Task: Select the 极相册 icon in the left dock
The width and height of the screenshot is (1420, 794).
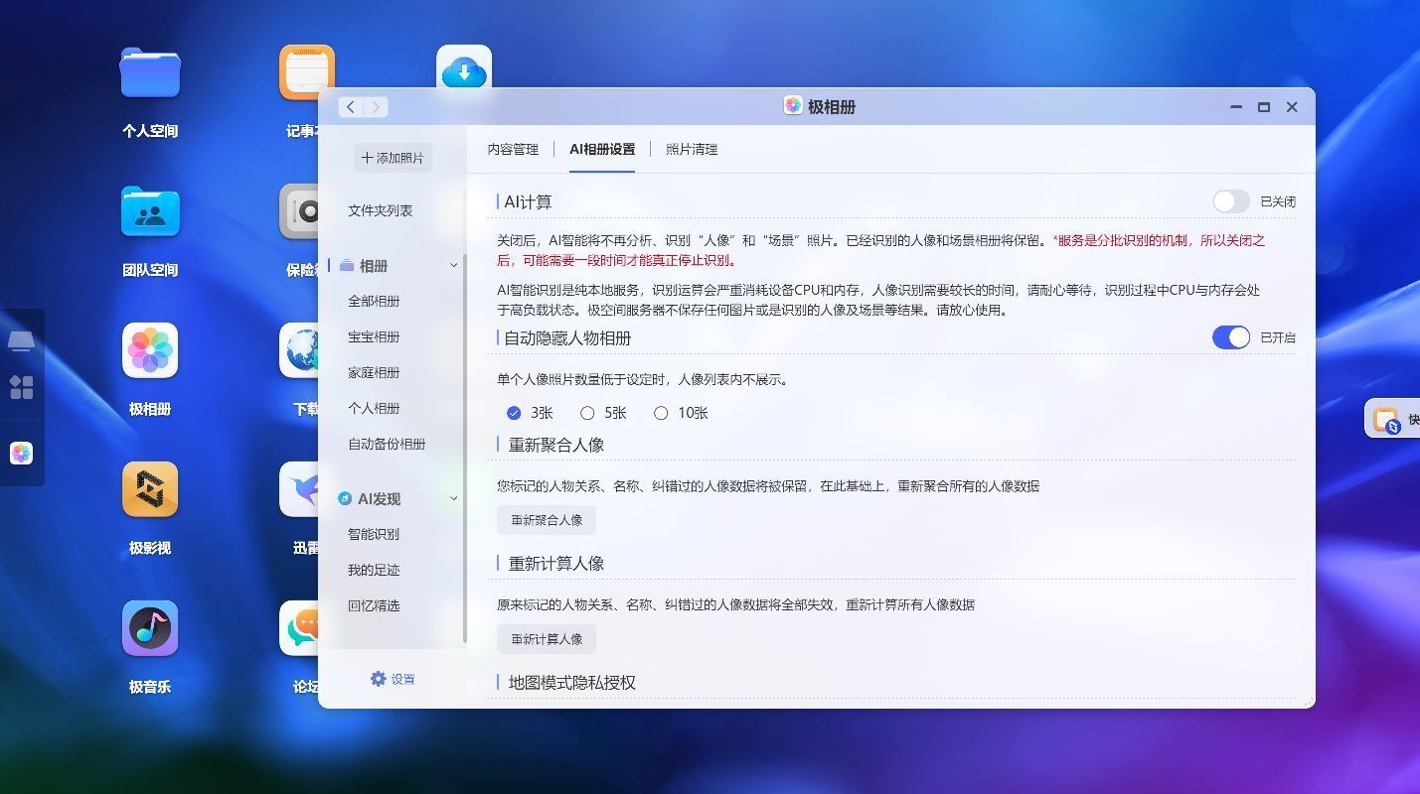Action: coord(22,454)
